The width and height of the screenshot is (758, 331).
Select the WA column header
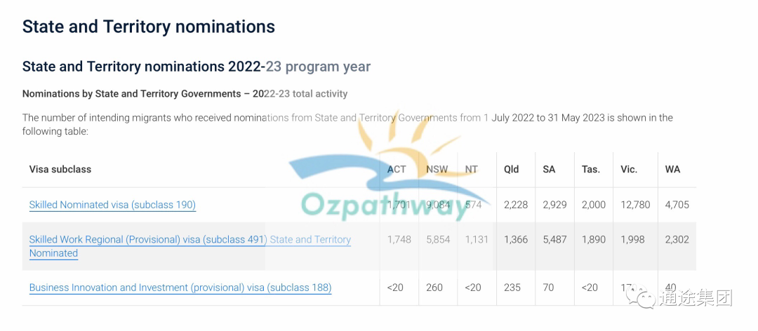(x=672, y=169)
